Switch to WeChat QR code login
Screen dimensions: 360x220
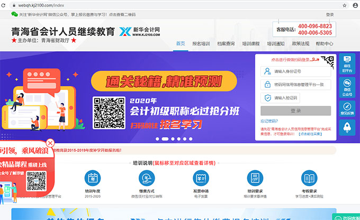327,62
